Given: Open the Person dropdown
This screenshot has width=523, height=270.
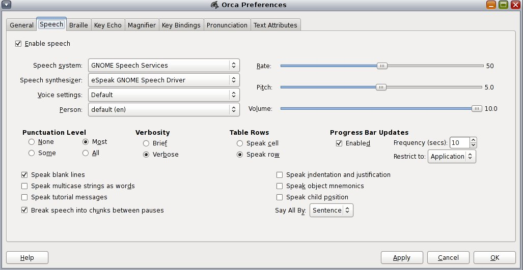Looking at the screenshot, I should pyautogui.click(x=164, y=109).
